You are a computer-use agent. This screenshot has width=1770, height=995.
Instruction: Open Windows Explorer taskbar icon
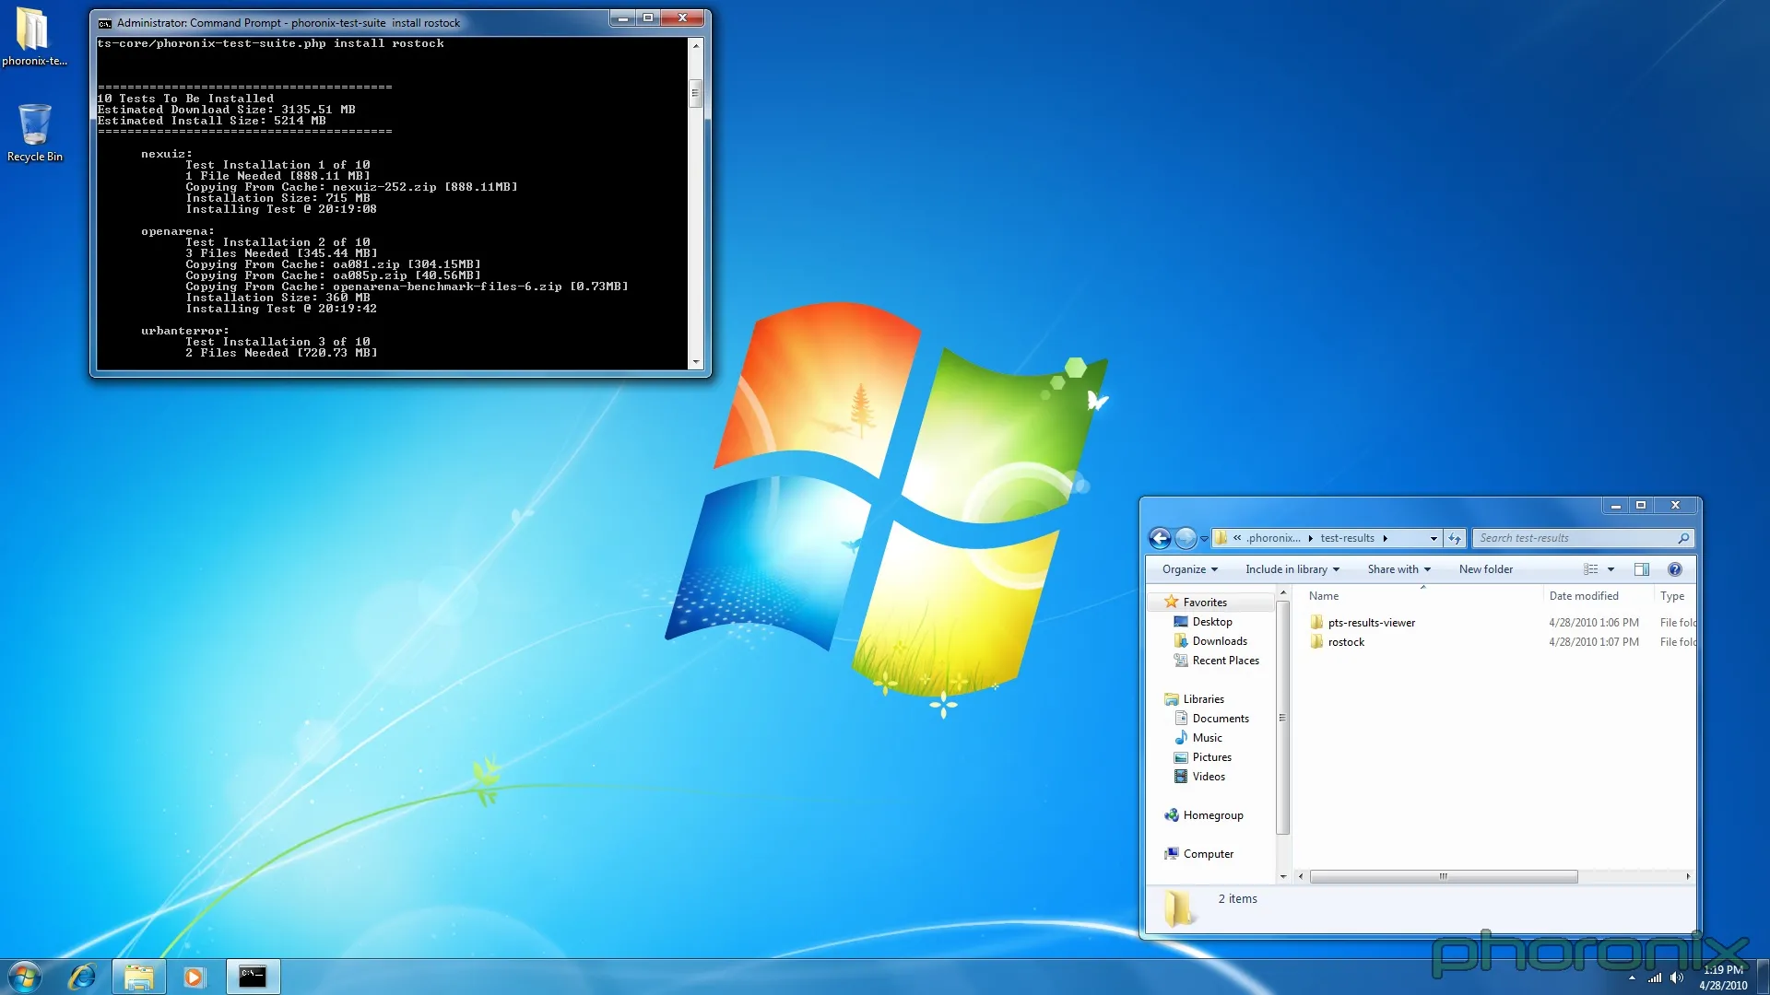[x=139, y=977]
